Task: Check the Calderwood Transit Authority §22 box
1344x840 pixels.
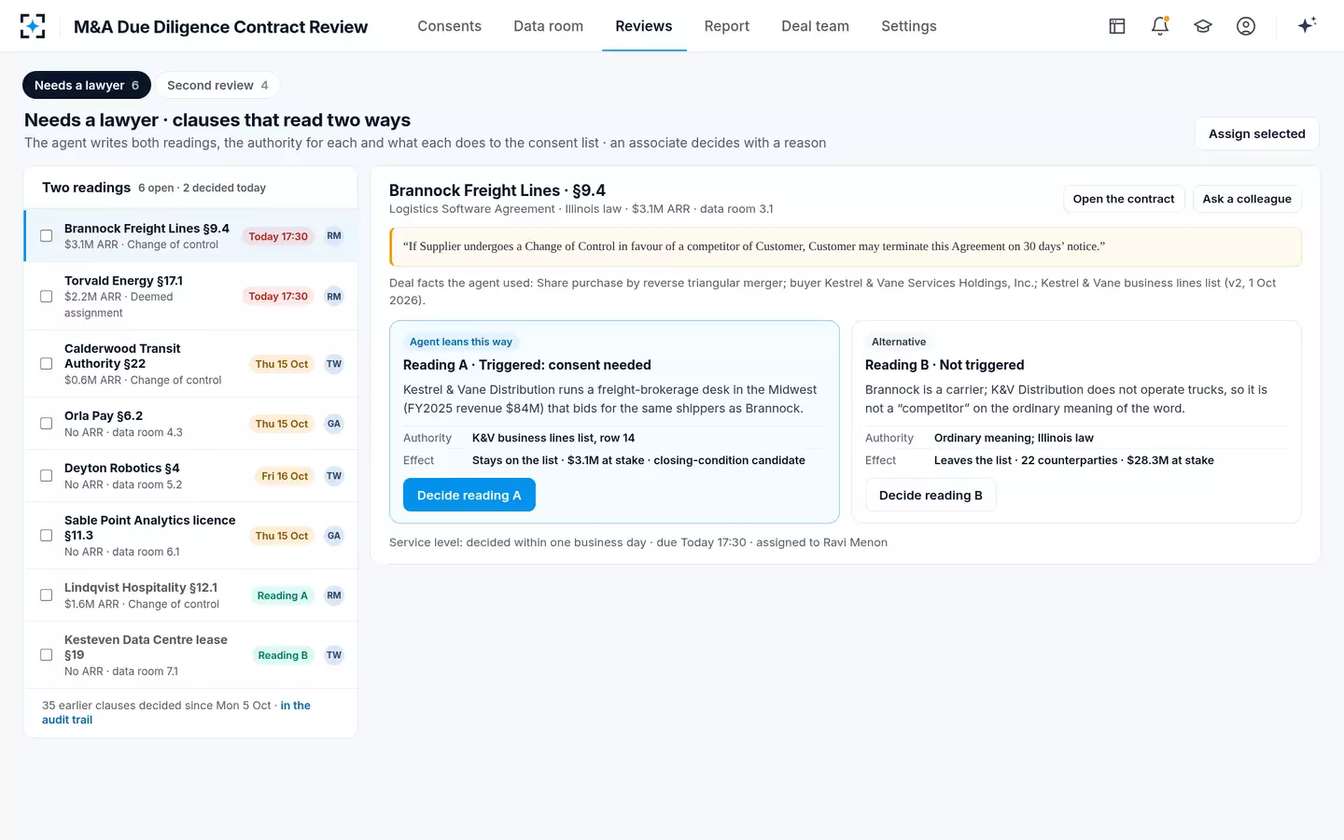Action: (x=46, y=364)
